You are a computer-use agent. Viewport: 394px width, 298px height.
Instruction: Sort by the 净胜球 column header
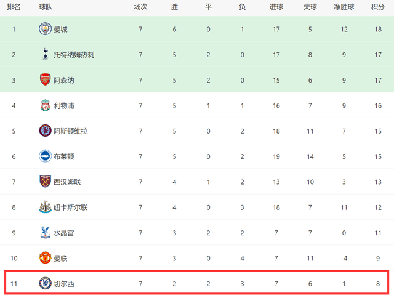(344, 7)
